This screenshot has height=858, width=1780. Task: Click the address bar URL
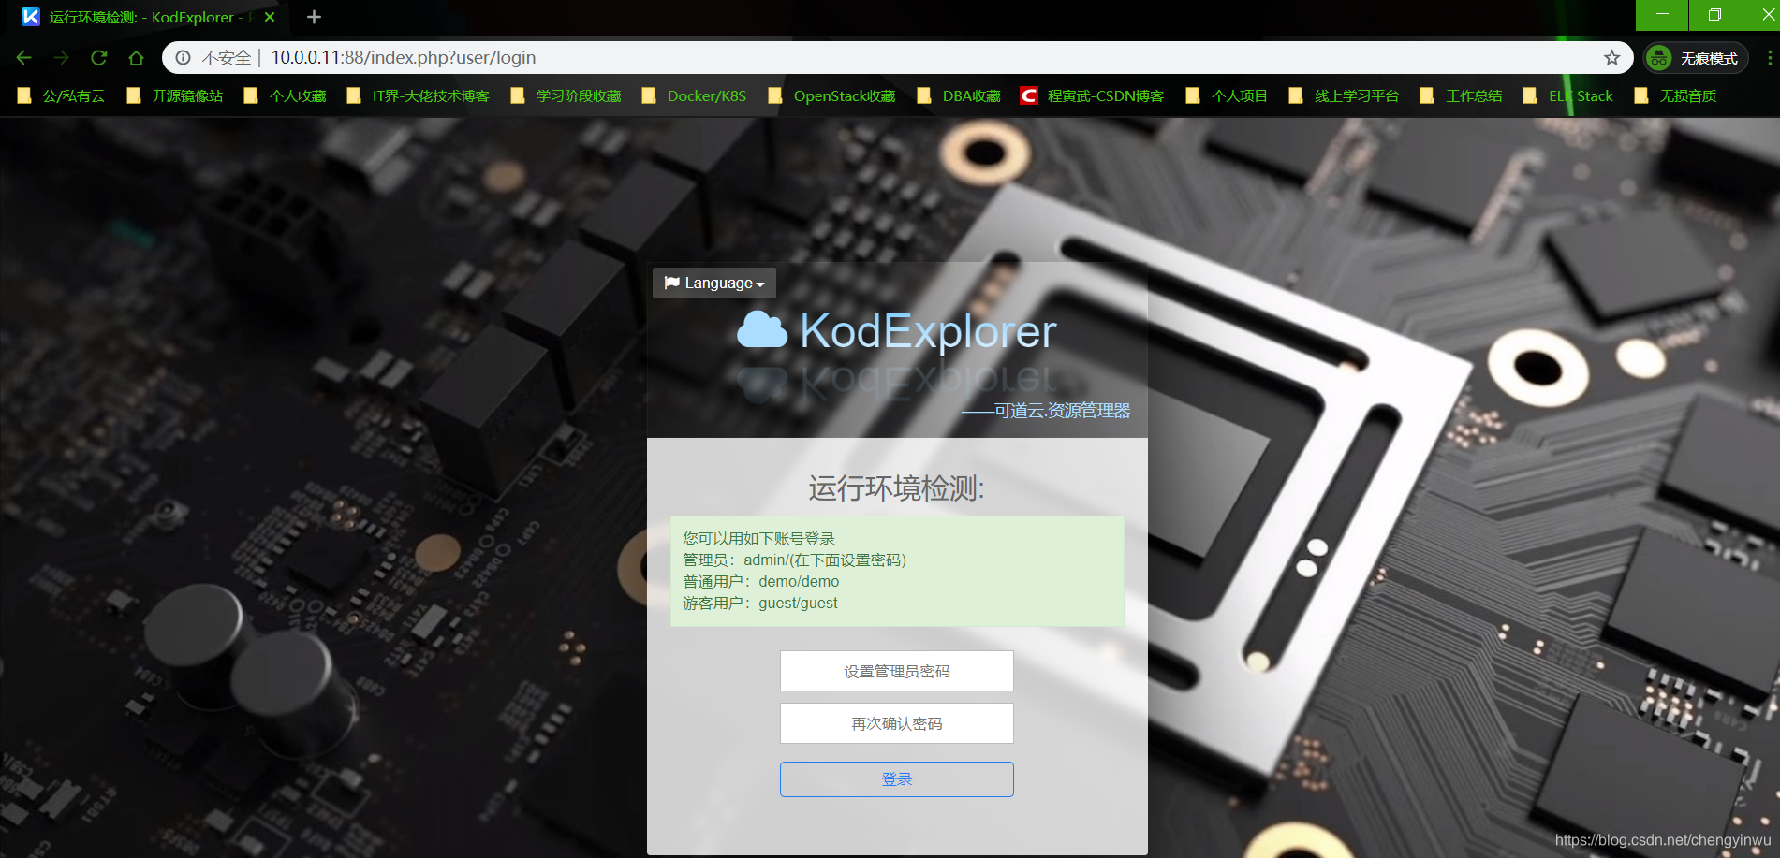tap(404, 58)
